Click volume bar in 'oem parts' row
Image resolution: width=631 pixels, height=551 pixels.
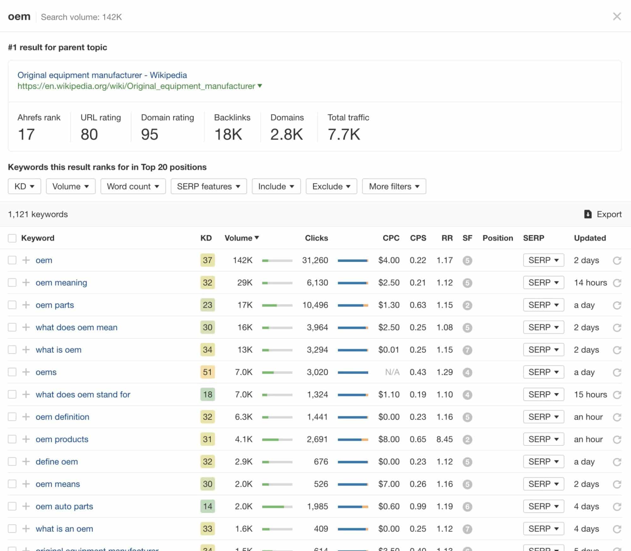point(277,305)
